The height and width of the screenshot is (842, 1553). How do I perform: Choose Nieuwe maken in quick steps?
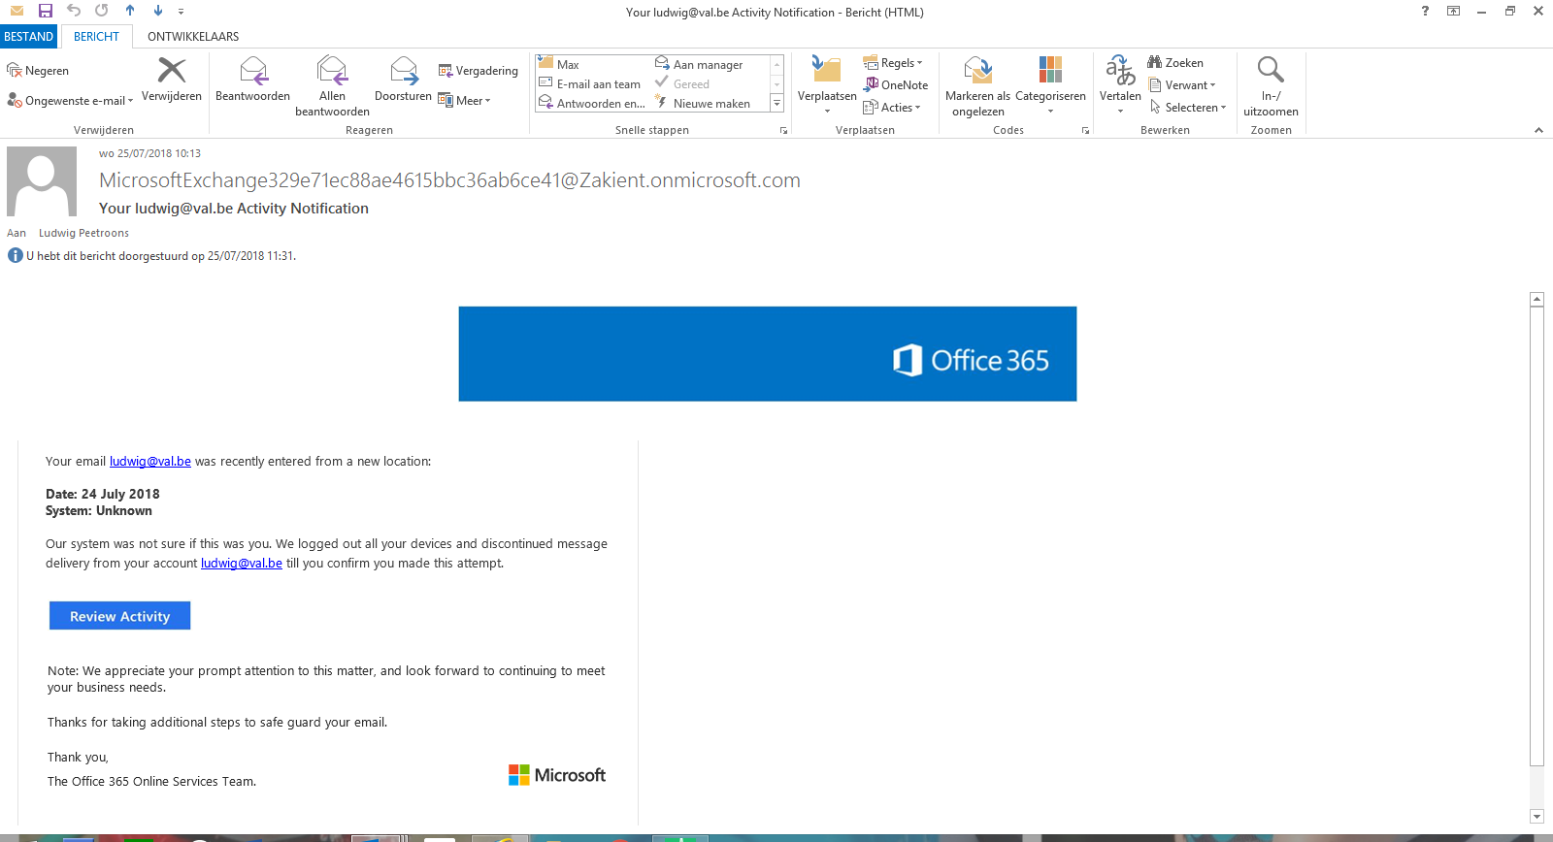coord(703,104)
